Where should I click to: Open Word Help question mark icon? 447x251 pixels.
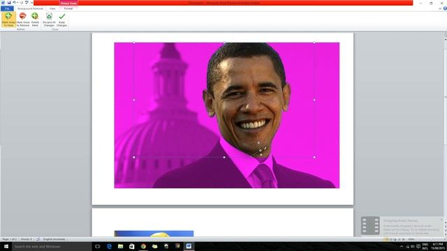point(445,8)
